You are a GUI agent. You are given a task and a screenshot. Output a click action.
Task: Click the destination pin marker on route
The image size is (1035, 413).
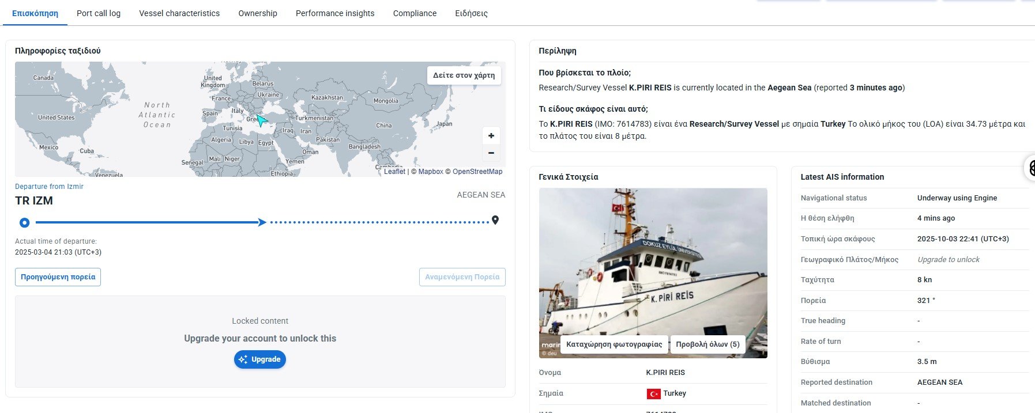495,221
